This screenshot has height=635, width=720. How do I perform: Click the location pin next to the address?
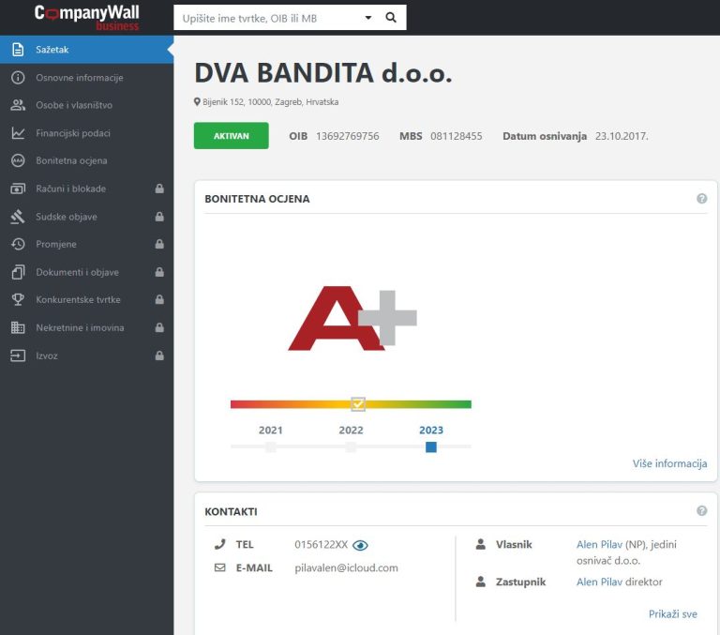197,102
